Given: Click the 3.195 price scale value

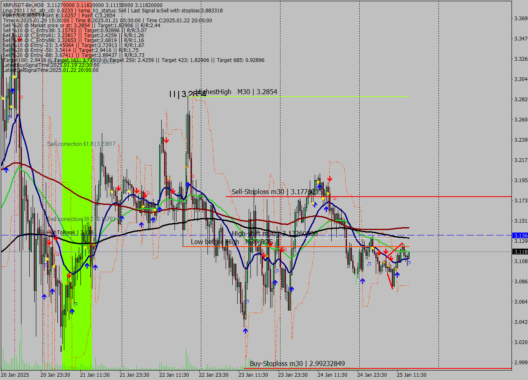Looking at the screenshot, I should pyautogui.click(x=521, y=180).
